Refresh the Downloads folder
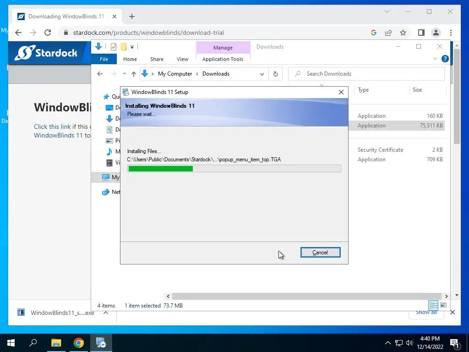The height and width of the screenshot is (352, 469). tap(275, 74)
